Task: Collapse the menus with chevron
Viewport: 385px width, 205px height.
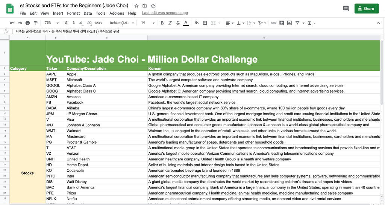Action: (x=378, y=23)
